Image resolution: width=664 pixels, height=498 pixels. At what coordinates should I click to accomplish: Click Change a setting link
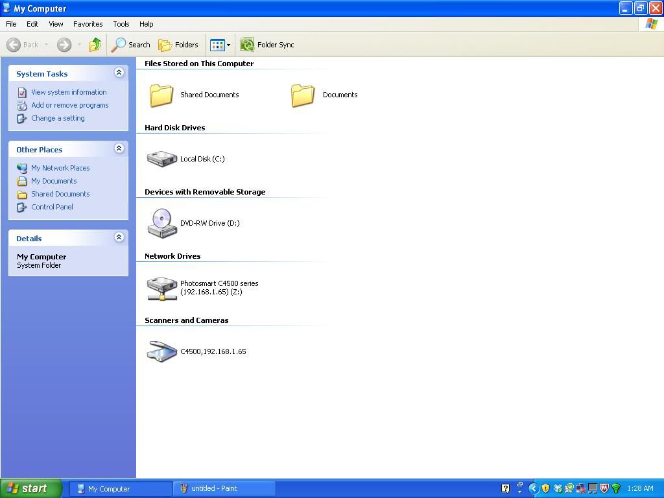coord(58,118)
